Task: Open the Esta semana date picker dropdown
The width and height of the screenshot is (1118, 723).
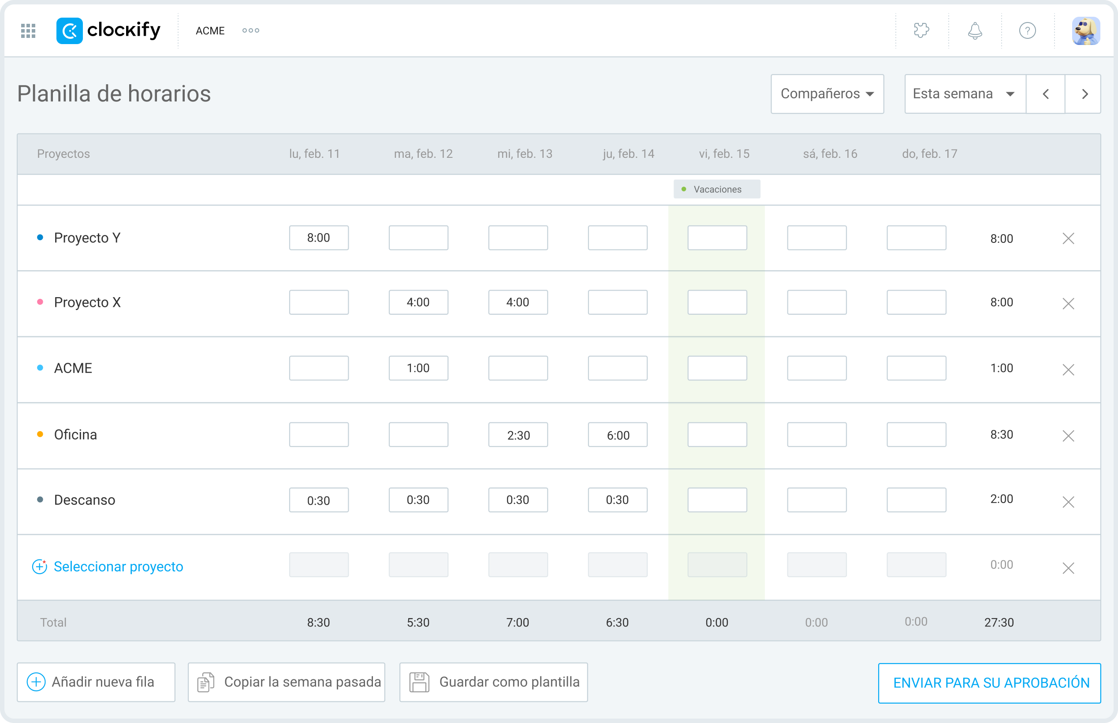Action: coord(964,94)
